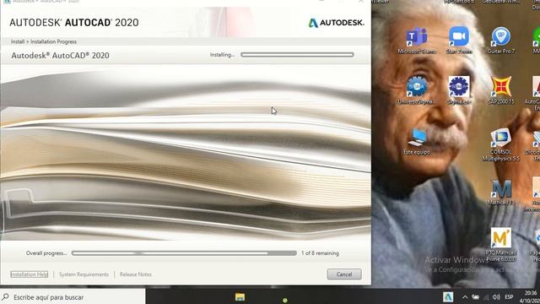Open SAP2000 15 desktop shortcut
This screenshot has width=540, height=304.
point(501,90)
